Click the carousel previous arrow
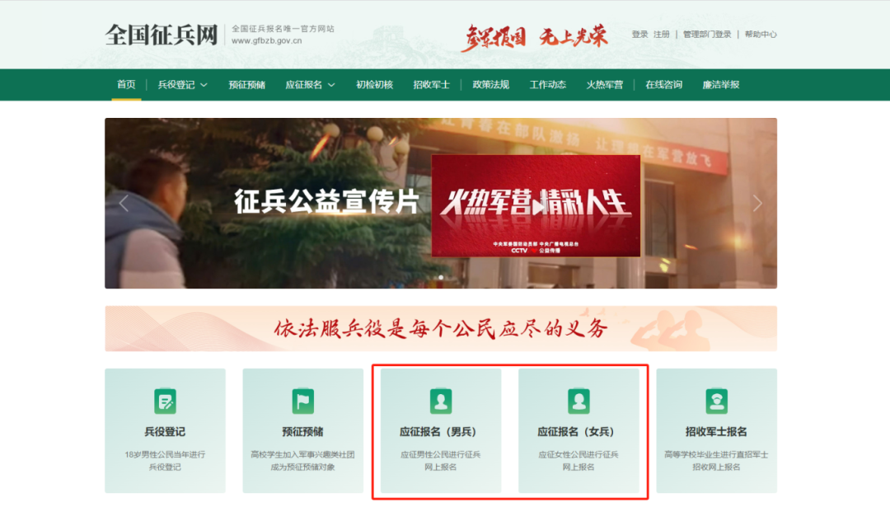This screenshot has width=890, height=512. pos(123,204)
